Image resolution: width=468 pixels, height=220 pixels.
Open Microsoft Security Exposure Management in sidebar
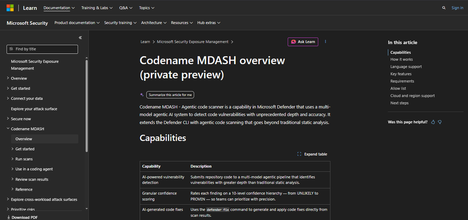pyautogui.click(x=35, y=65)
